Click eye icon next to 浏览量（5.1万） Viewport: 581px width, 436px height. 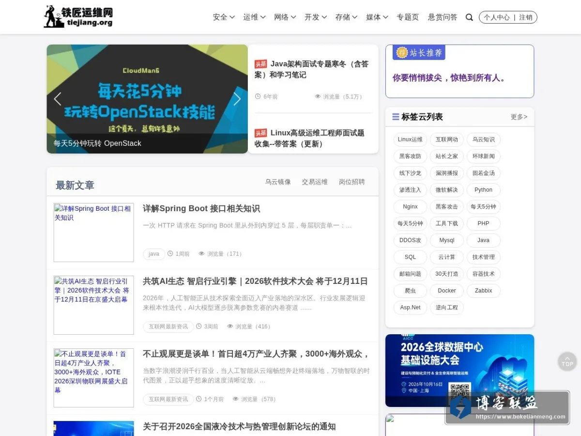[318, 96]
